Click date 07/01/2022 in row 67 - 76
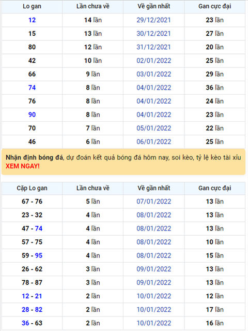 point(153,202)
